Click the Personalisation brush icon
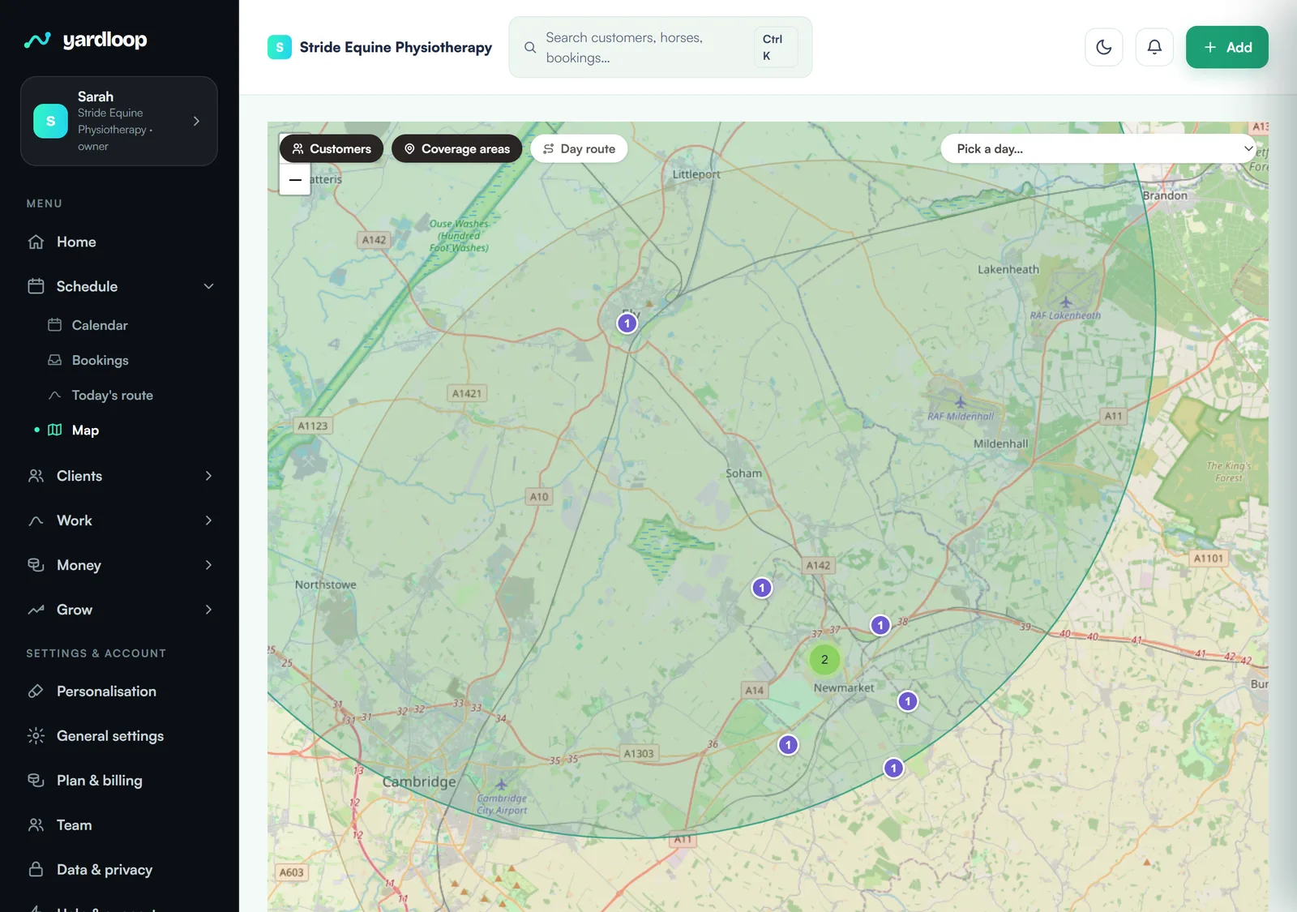This screenshot has height=912, width=1297. [x=36, y=691]
